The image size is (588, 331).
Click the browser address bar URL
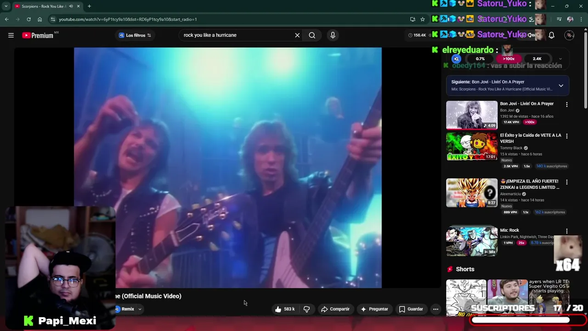coord(128,19)
